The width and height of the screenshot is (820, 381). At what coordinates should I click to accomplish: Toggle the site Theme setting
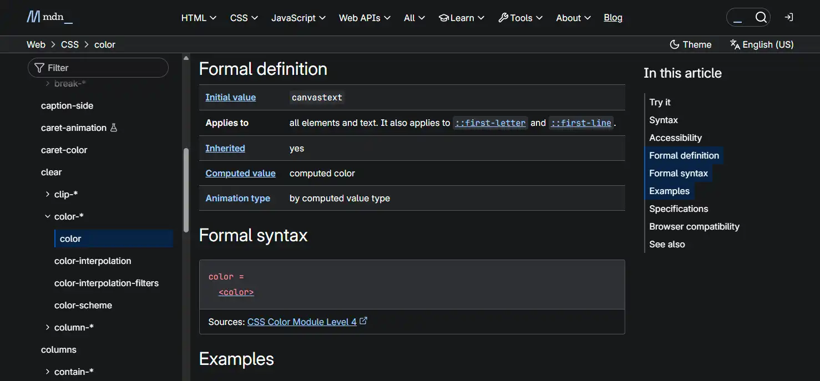(x=691, y=44)
